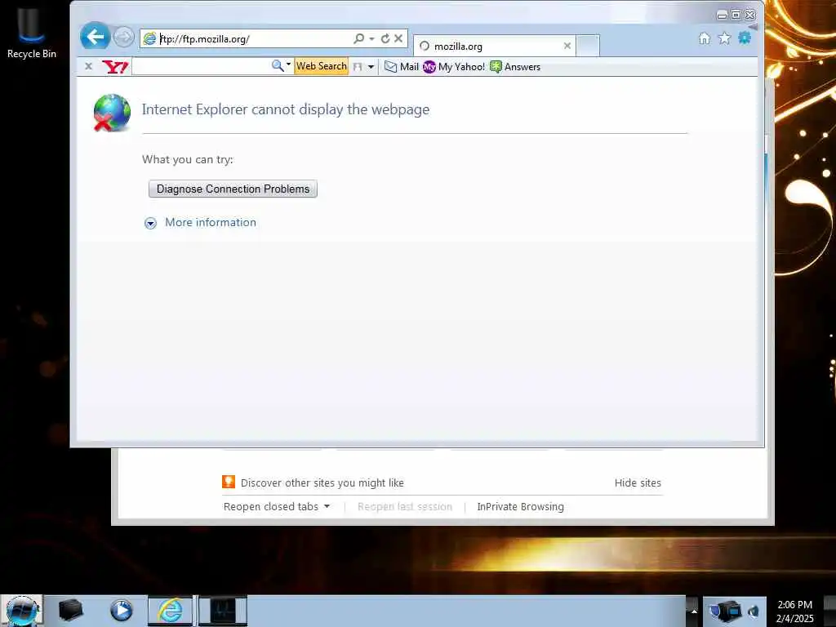Open the address bar autocomplete dropdown arrow

point(371,38)
